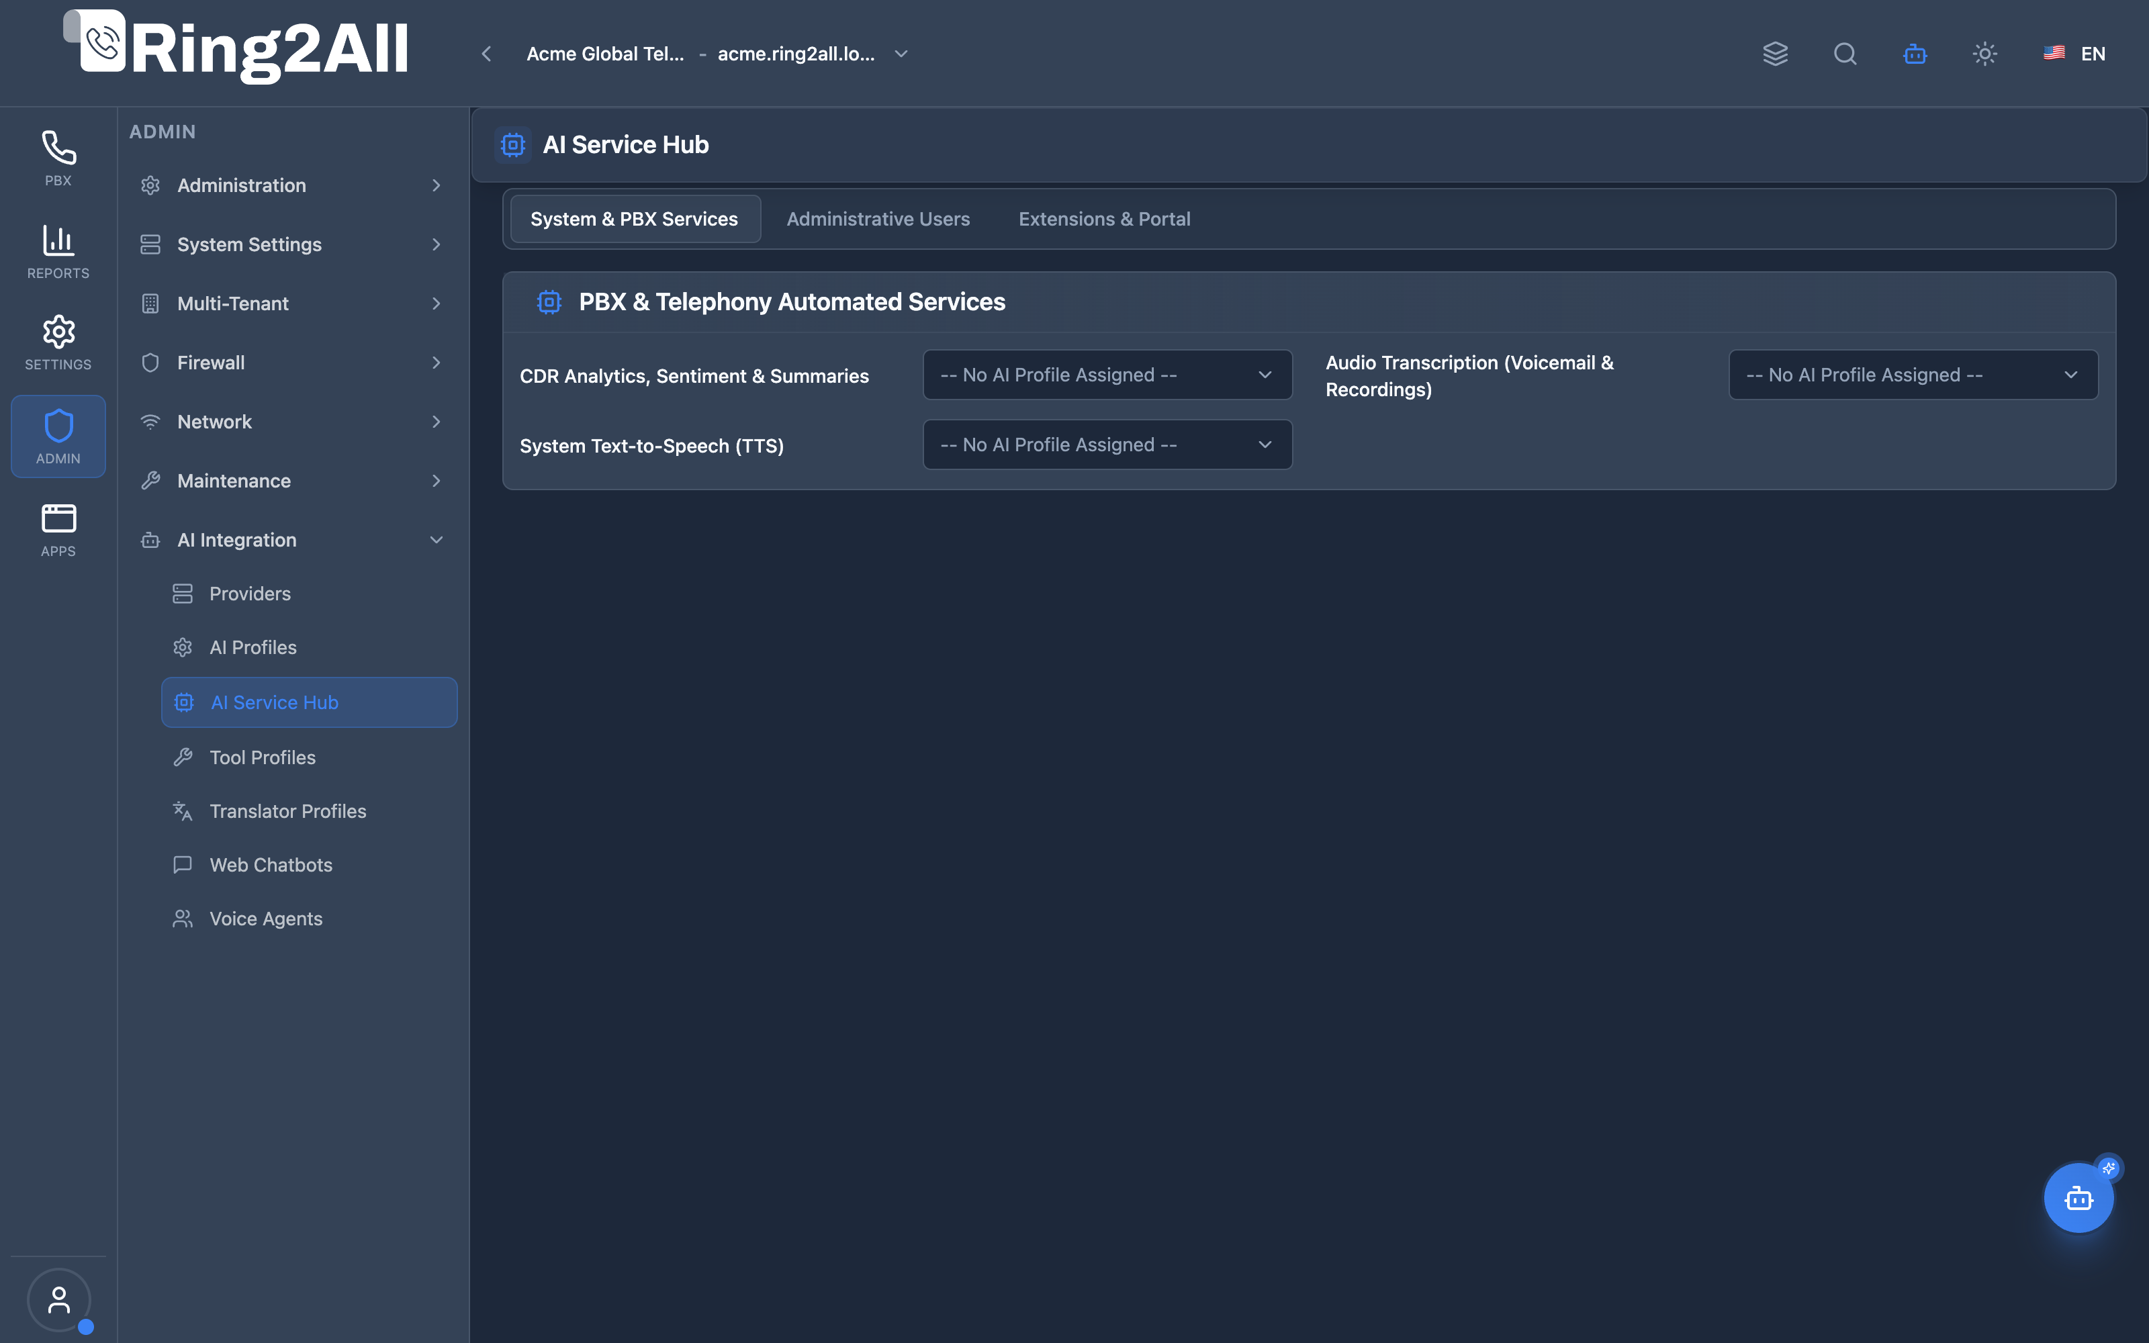This screenshot has width=2149, height=1343.
Task: Open Voice Agents menu item
Action: click(309, 919)
